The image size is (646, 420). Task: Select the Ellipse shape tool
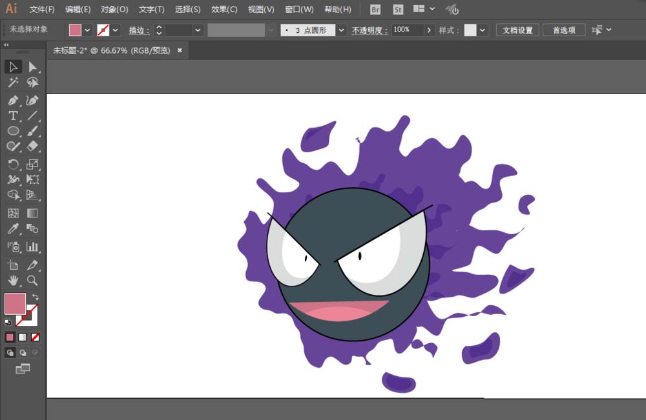(x=13, y=131)
